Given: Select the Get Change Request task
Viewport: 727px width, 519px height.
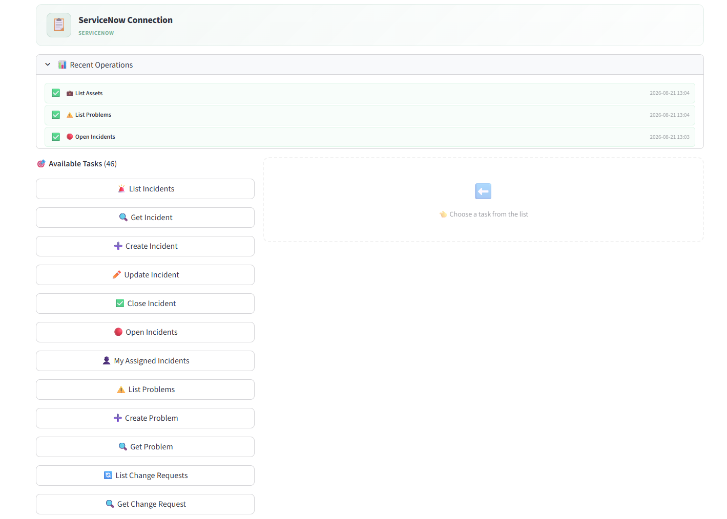Looking at the screenshot, I should tap(145, 504).
